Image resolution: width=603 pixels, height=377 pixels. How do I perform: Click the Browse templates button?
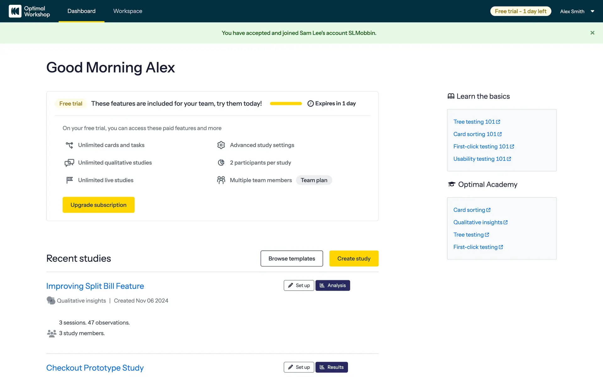[x=291, y=258]
